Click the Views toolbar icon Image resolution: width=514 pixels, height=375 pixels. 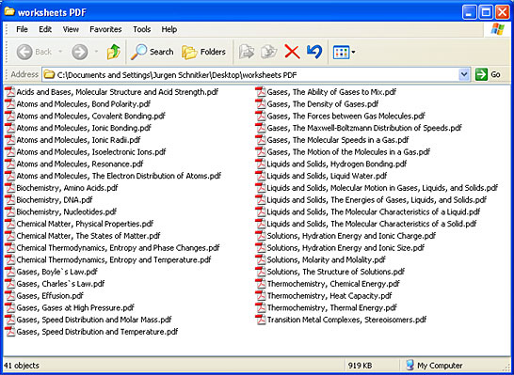[341, 52]
